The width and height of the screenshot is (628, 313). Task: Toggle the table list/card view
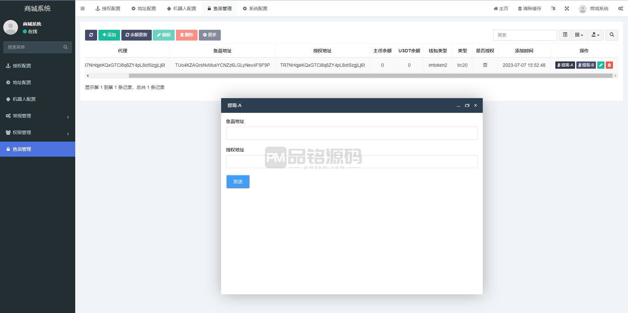coord(565,35)
